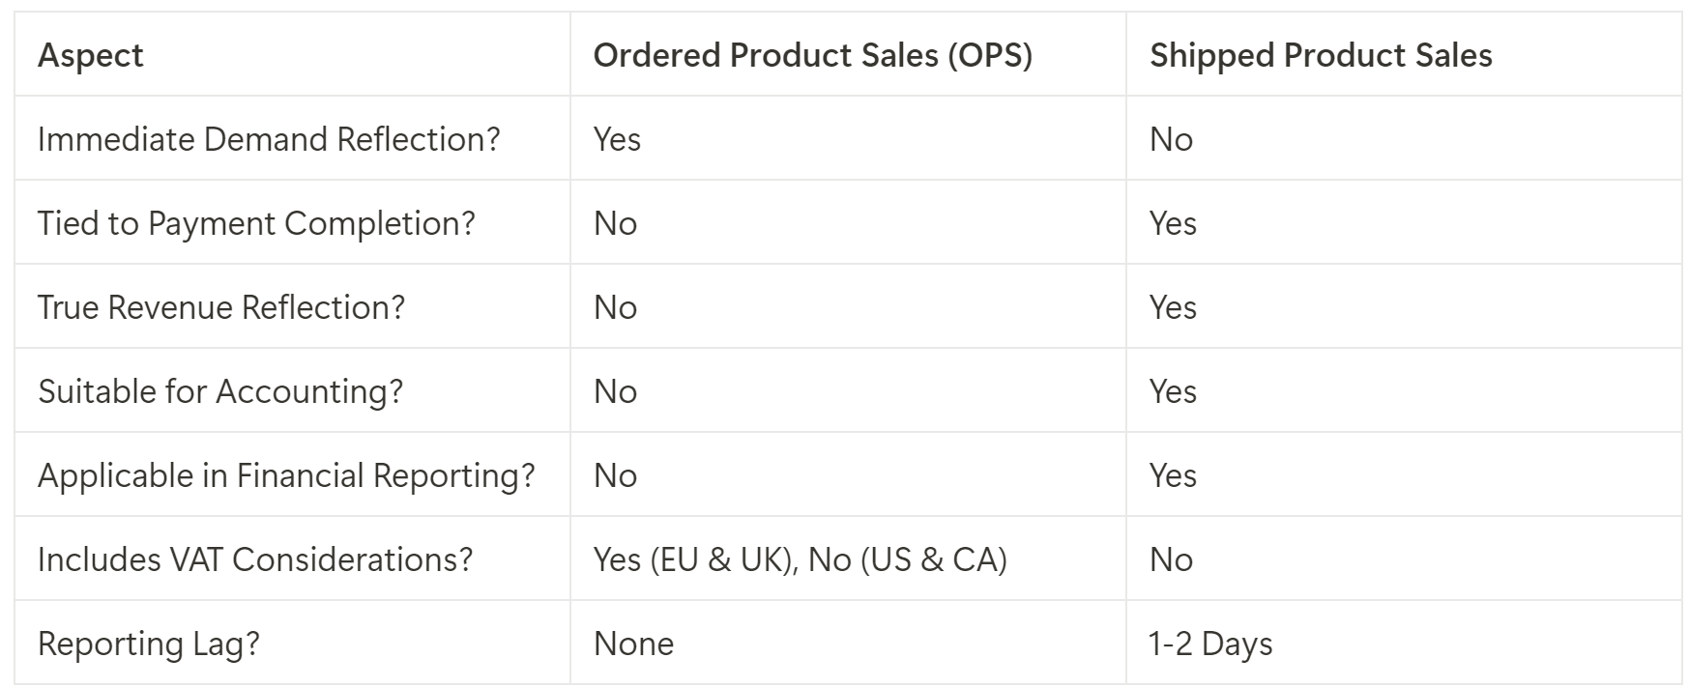Click No in Immediate Demand Reflection row
This screenshot has height=687, width=1689.
tap(1171, 139)
